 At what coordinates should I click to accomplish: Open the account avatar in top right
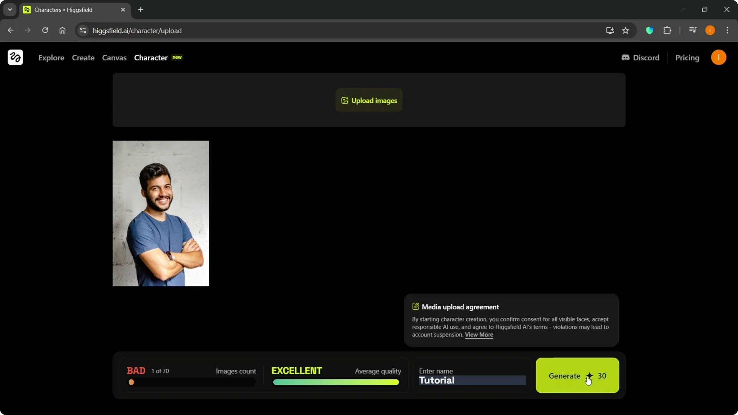pos(719,57)
